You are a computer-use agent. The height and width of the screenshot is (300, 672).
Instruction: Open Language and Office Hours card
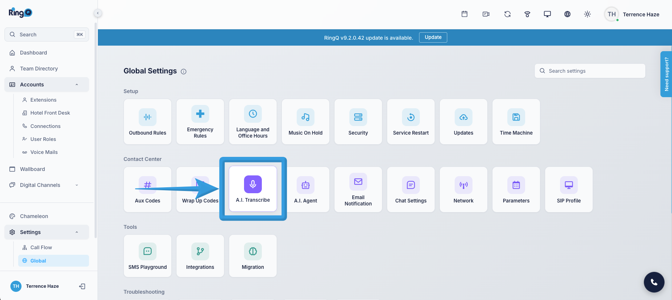[253, 122]
